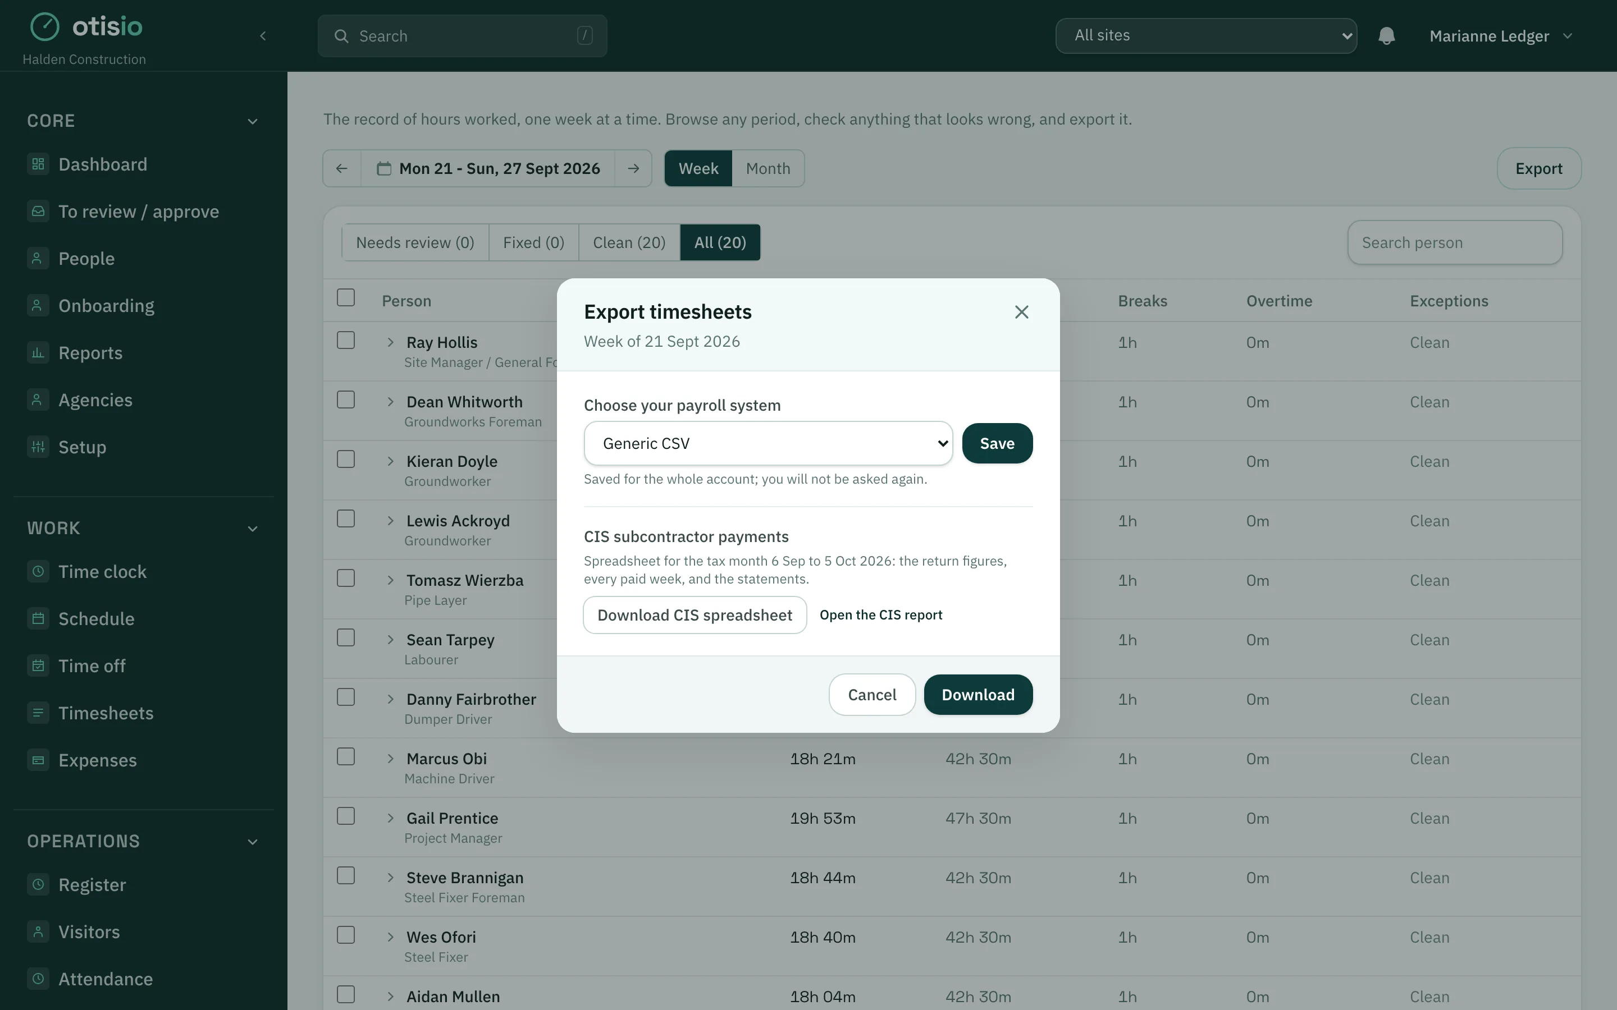Tick the checkbox for Wes Ofori

click(345, 935)
